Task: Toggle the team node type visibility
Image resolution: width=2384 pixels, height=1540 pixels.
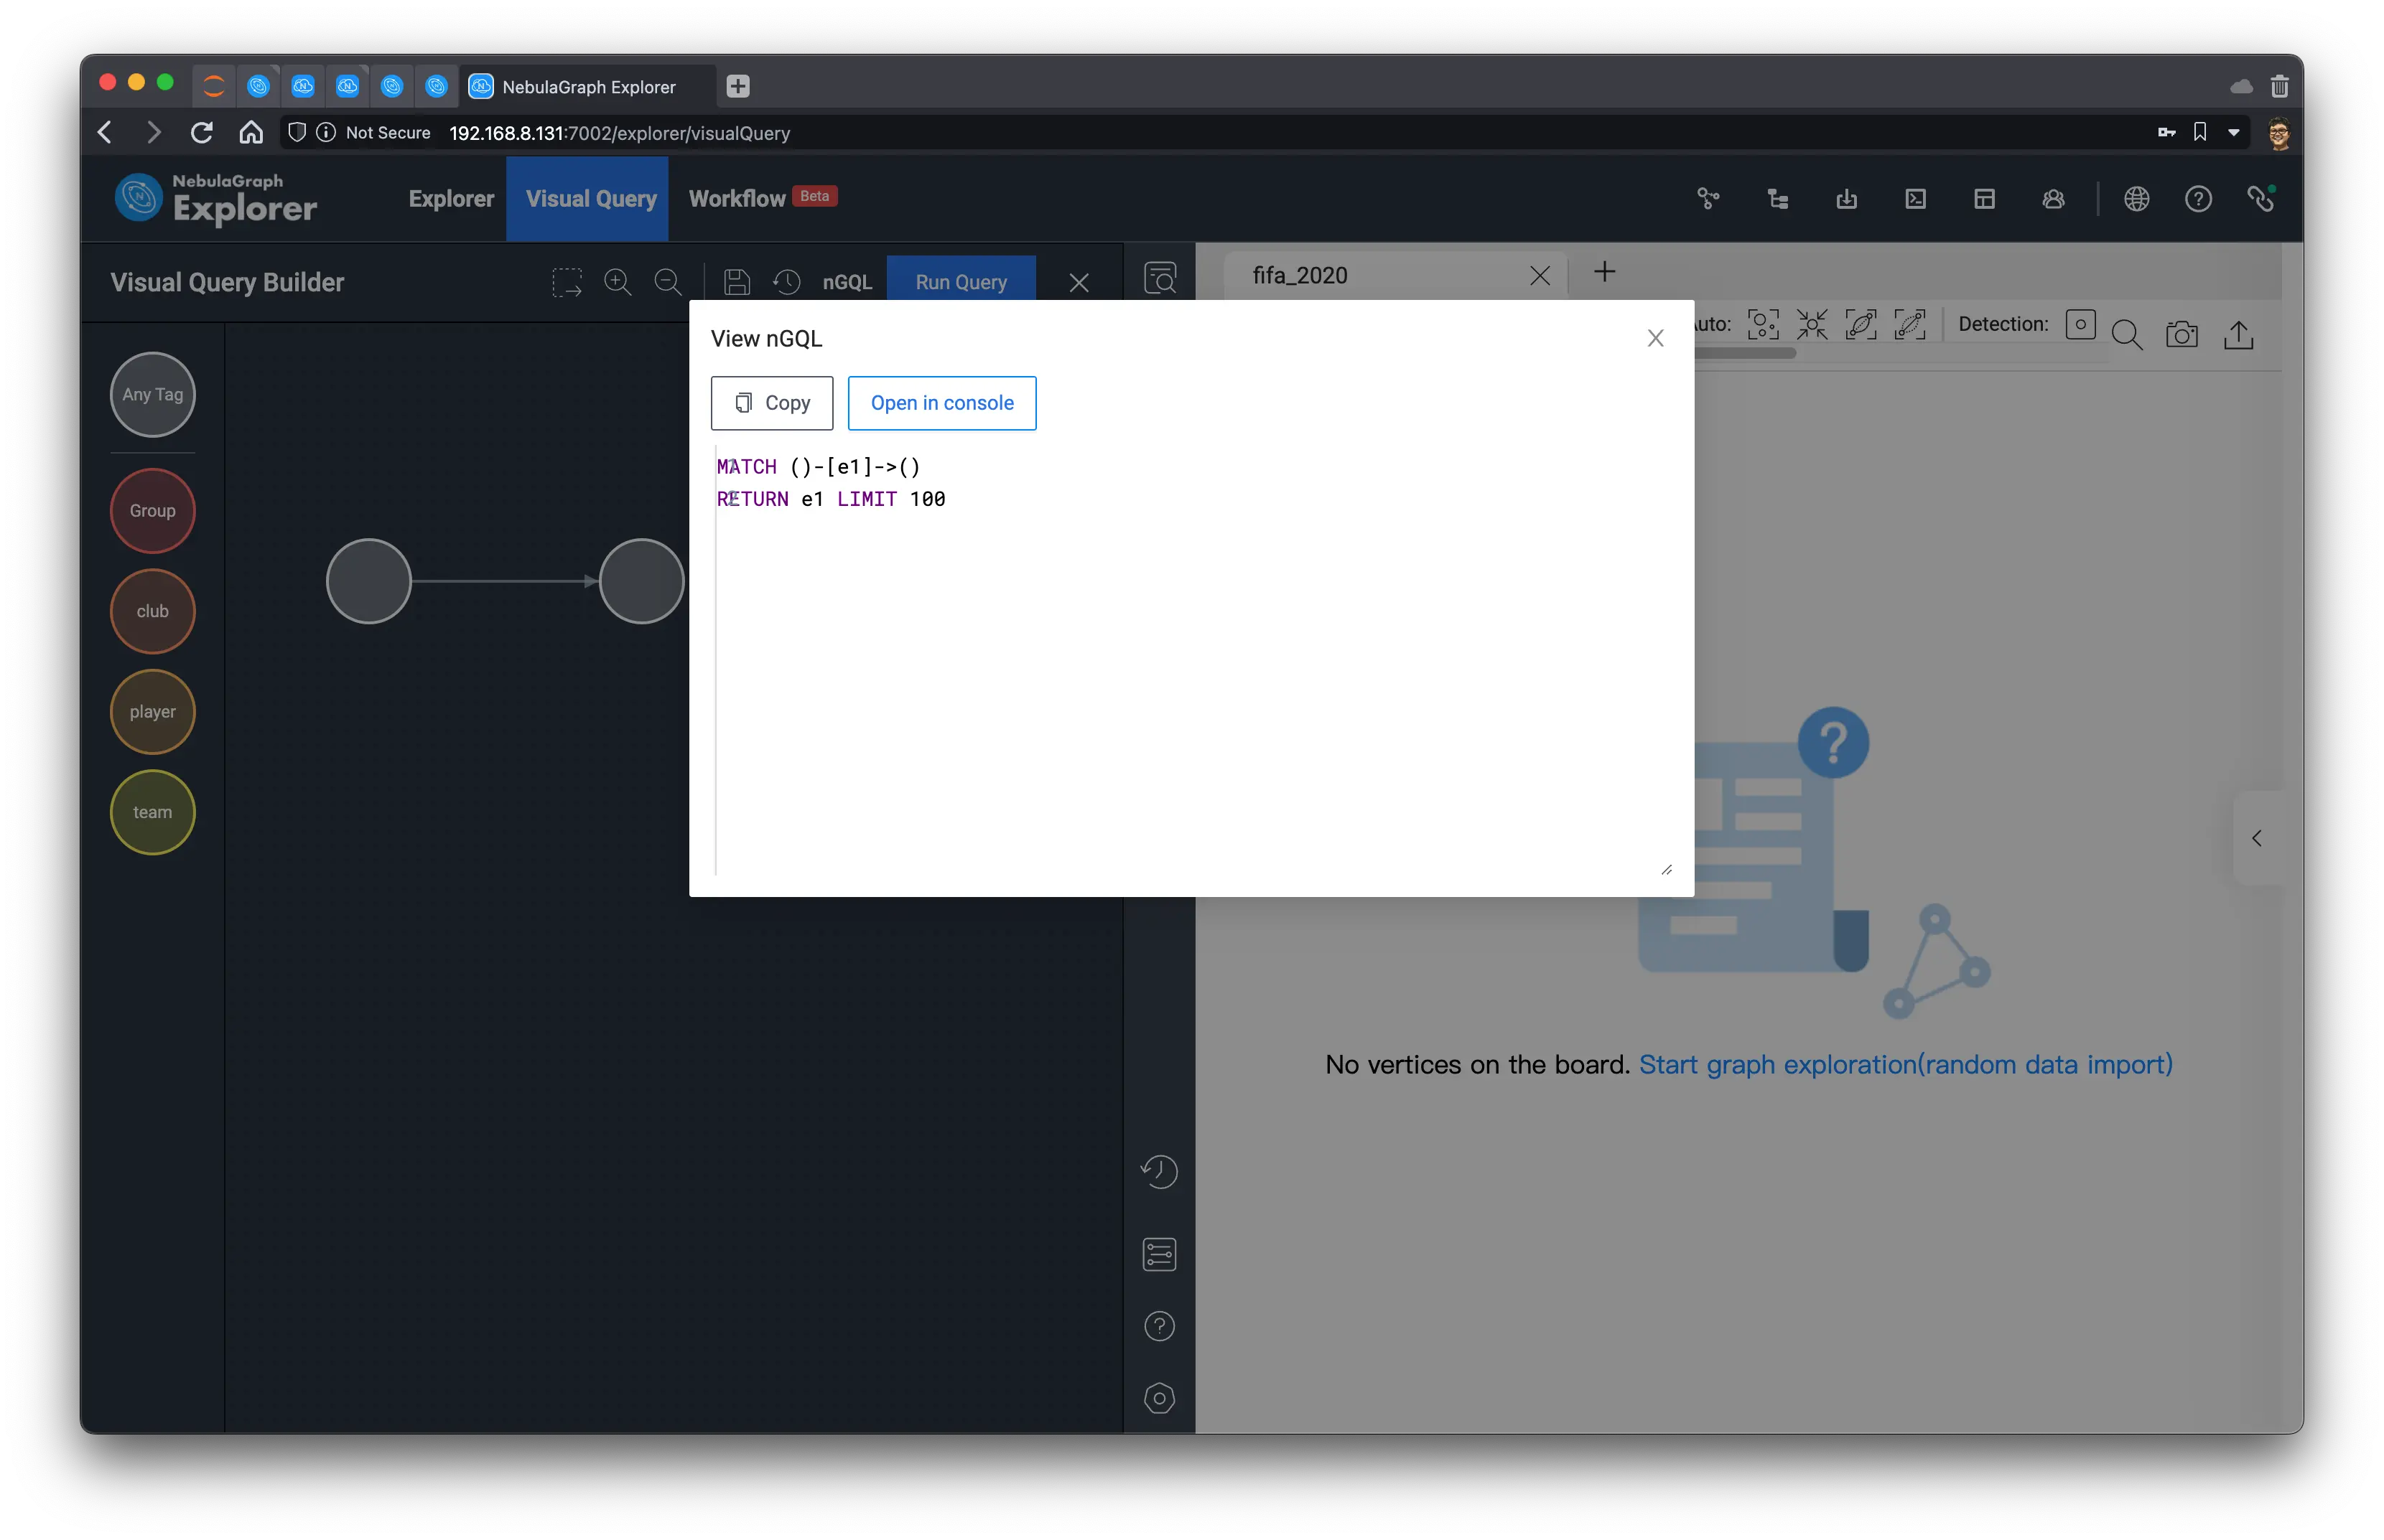Action: coord(154,811)
